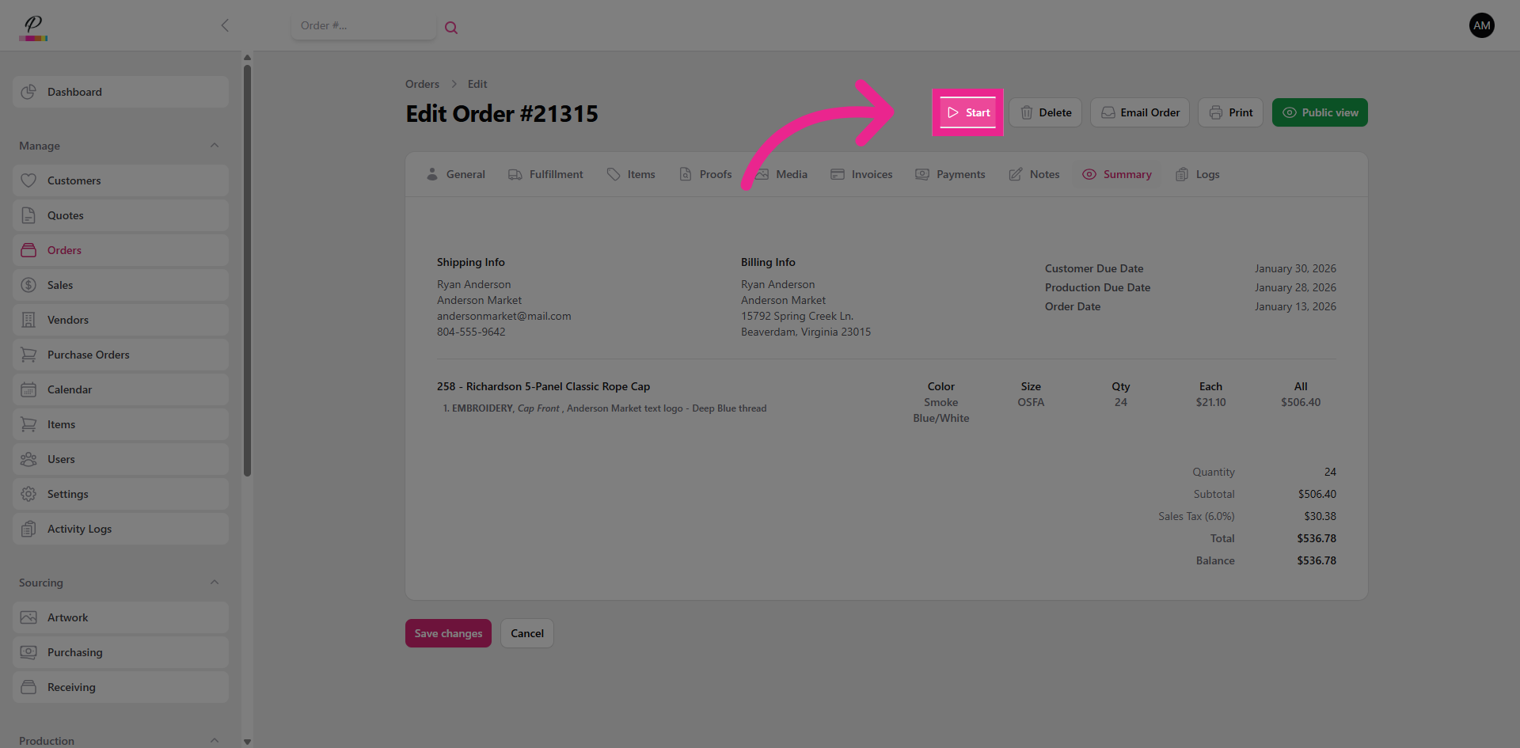Collapse the Manage section chevron
The width and height of the screenshot is (1520, 748).
215,146
